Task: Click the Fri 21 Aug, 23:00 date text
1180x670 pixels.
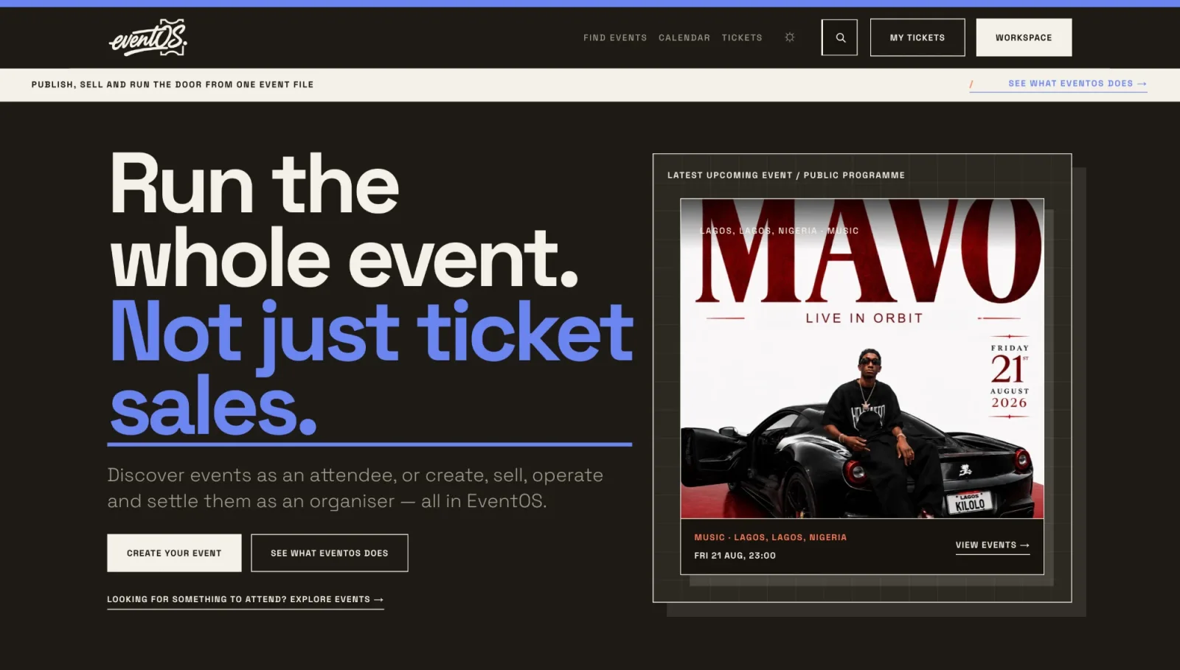Action: pyautogui.click(x=735, y=556)
